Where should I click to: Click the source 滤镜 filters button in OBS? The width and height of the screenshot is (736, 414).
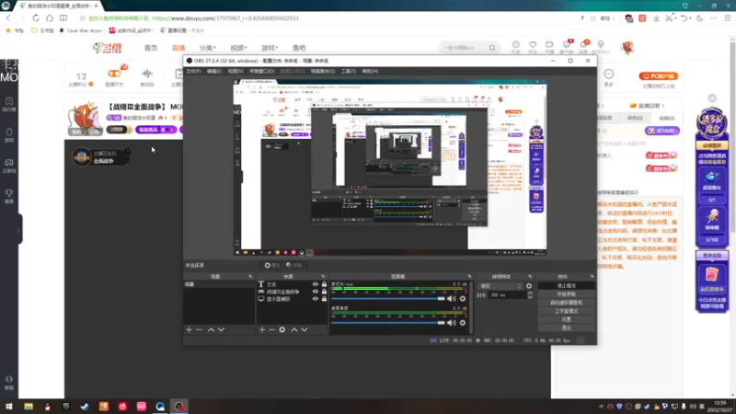pos(293,265)
